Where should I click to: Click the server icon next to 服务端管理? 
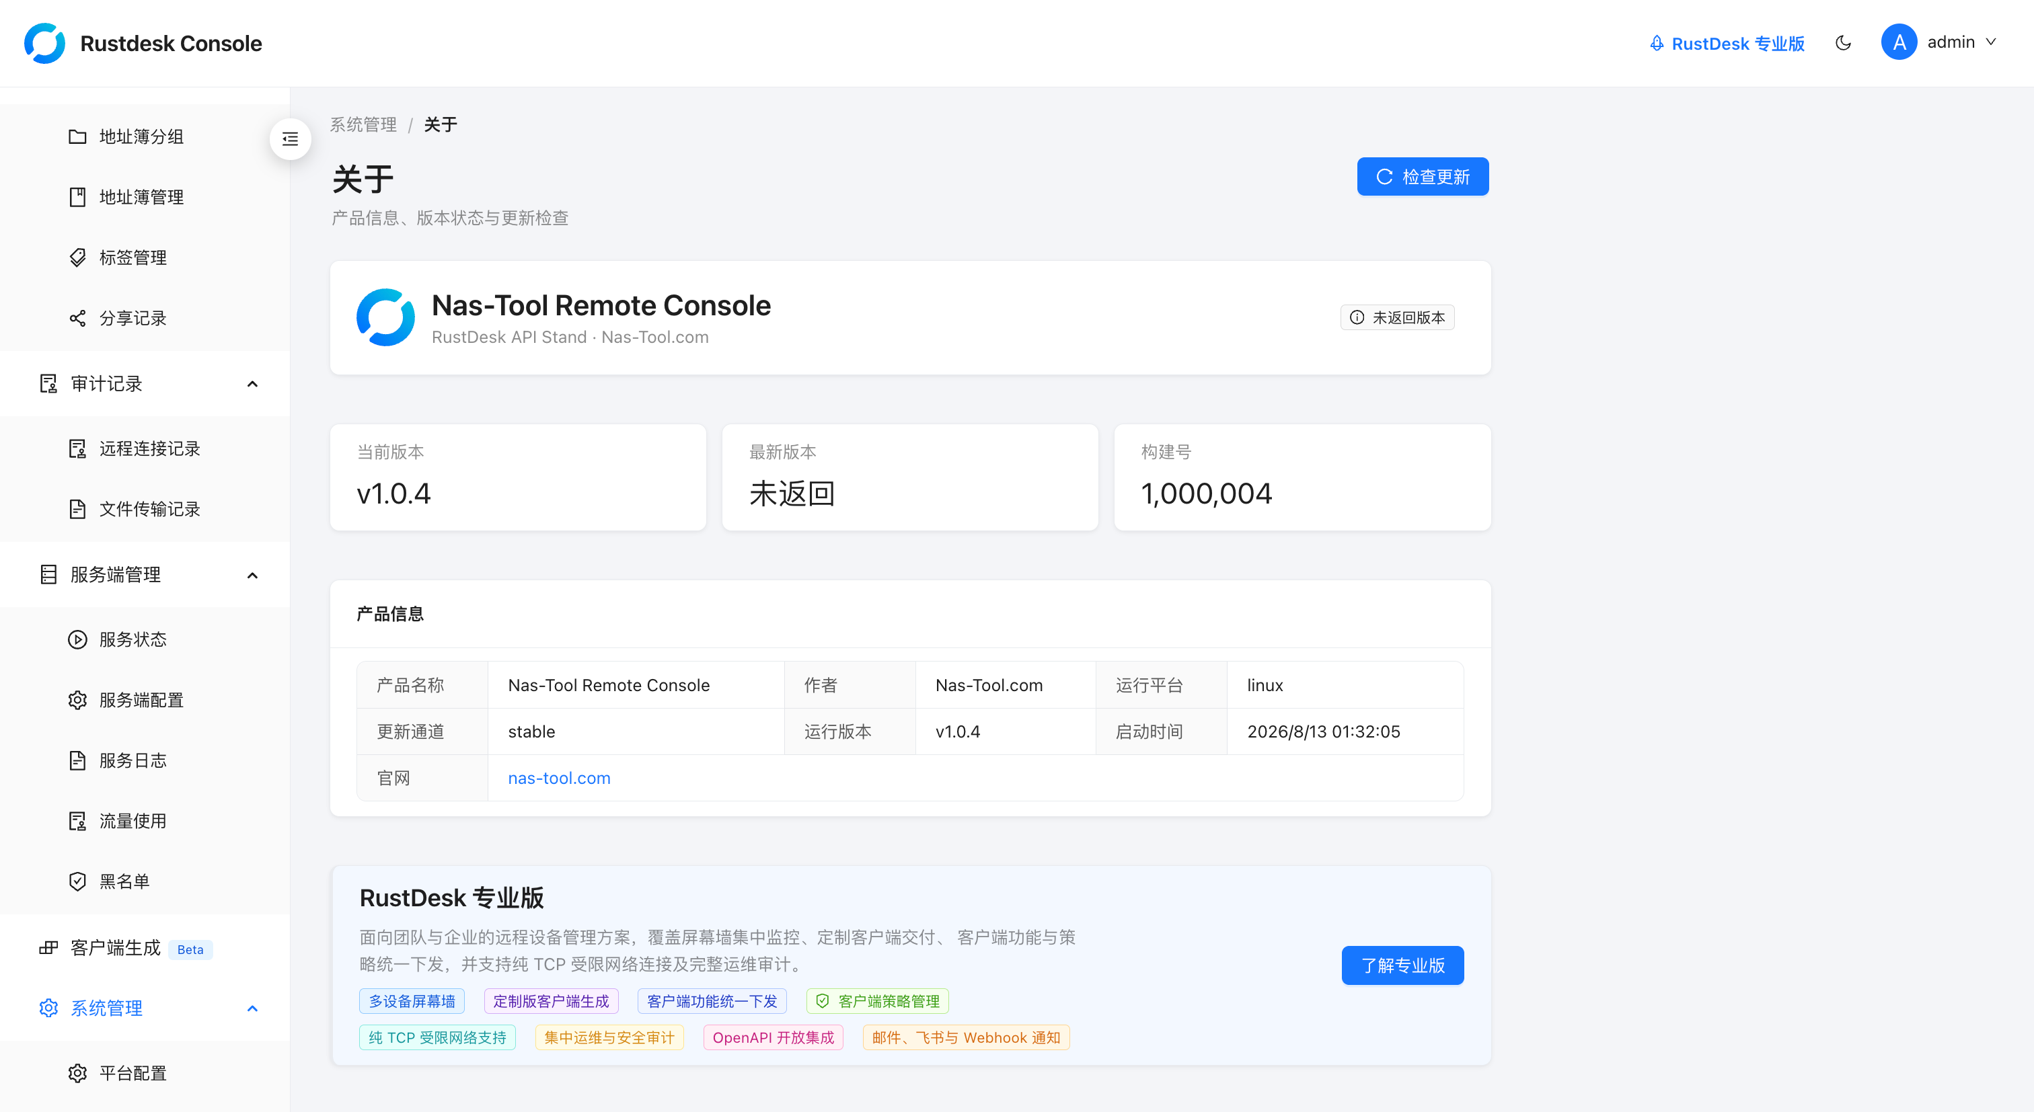pyautogui.click(x=48, y=575)
